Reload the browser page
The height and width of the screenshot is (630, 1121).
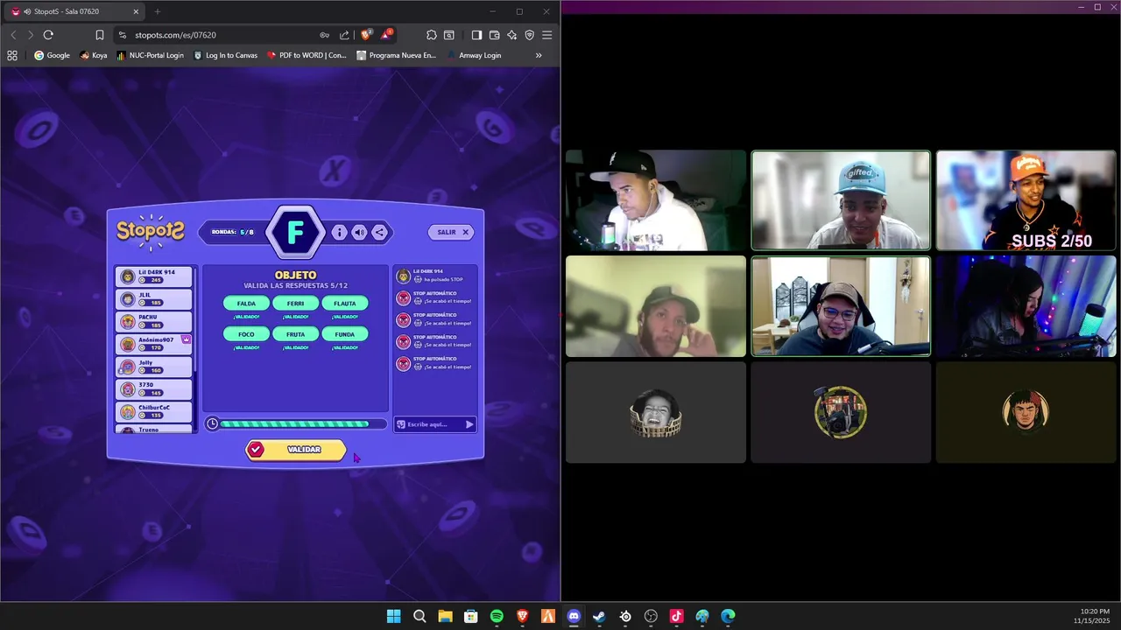point(48,35)
